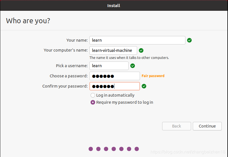Click the Who are you? heading
The width and height of the screenshot is (228, 157).
[28, 21]
